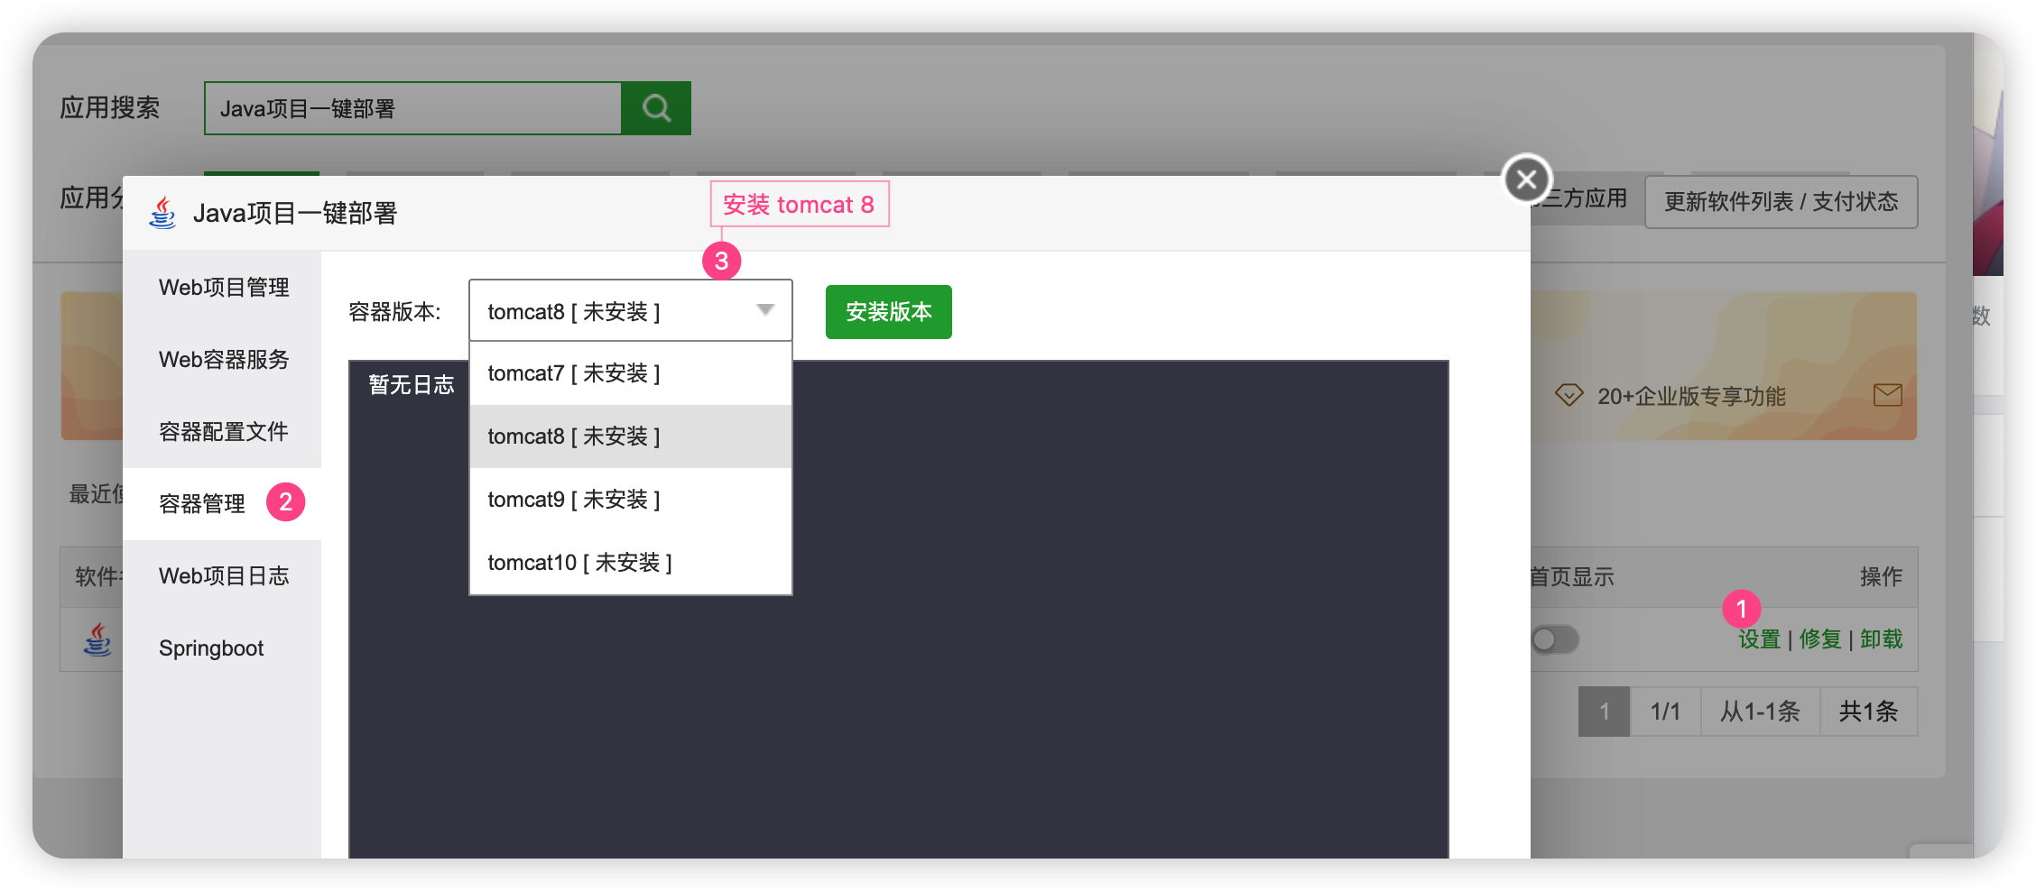Click the 20+企业版专享功能 text
2036x891 pixels.
1691,396
